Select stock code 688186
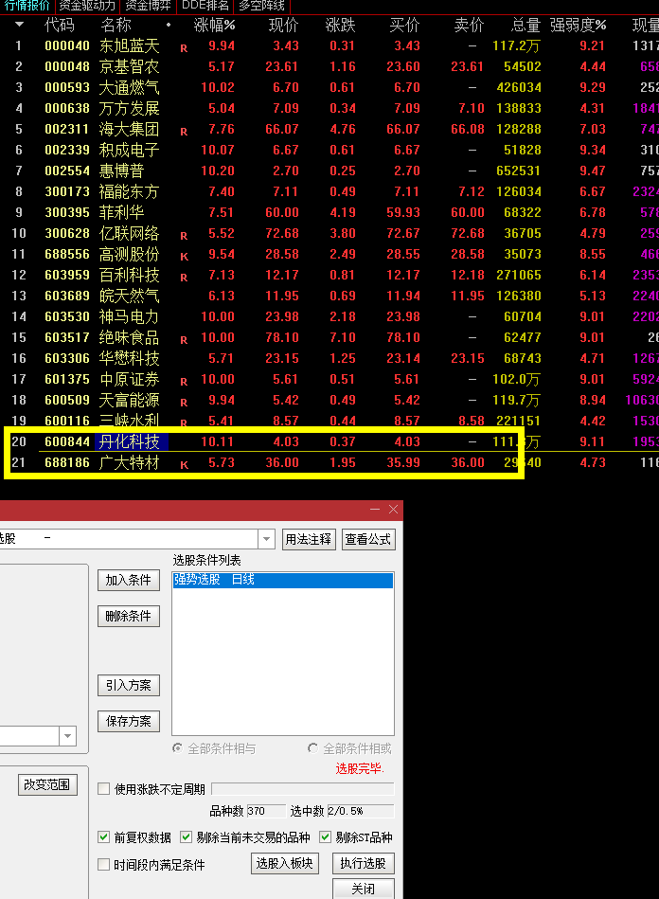The height and width of the screenshot is (899, 659). (x=67, y=462)
